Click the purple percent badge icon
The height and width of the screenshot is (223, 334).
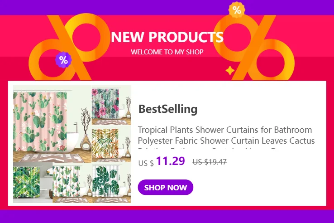coord(63,60)
